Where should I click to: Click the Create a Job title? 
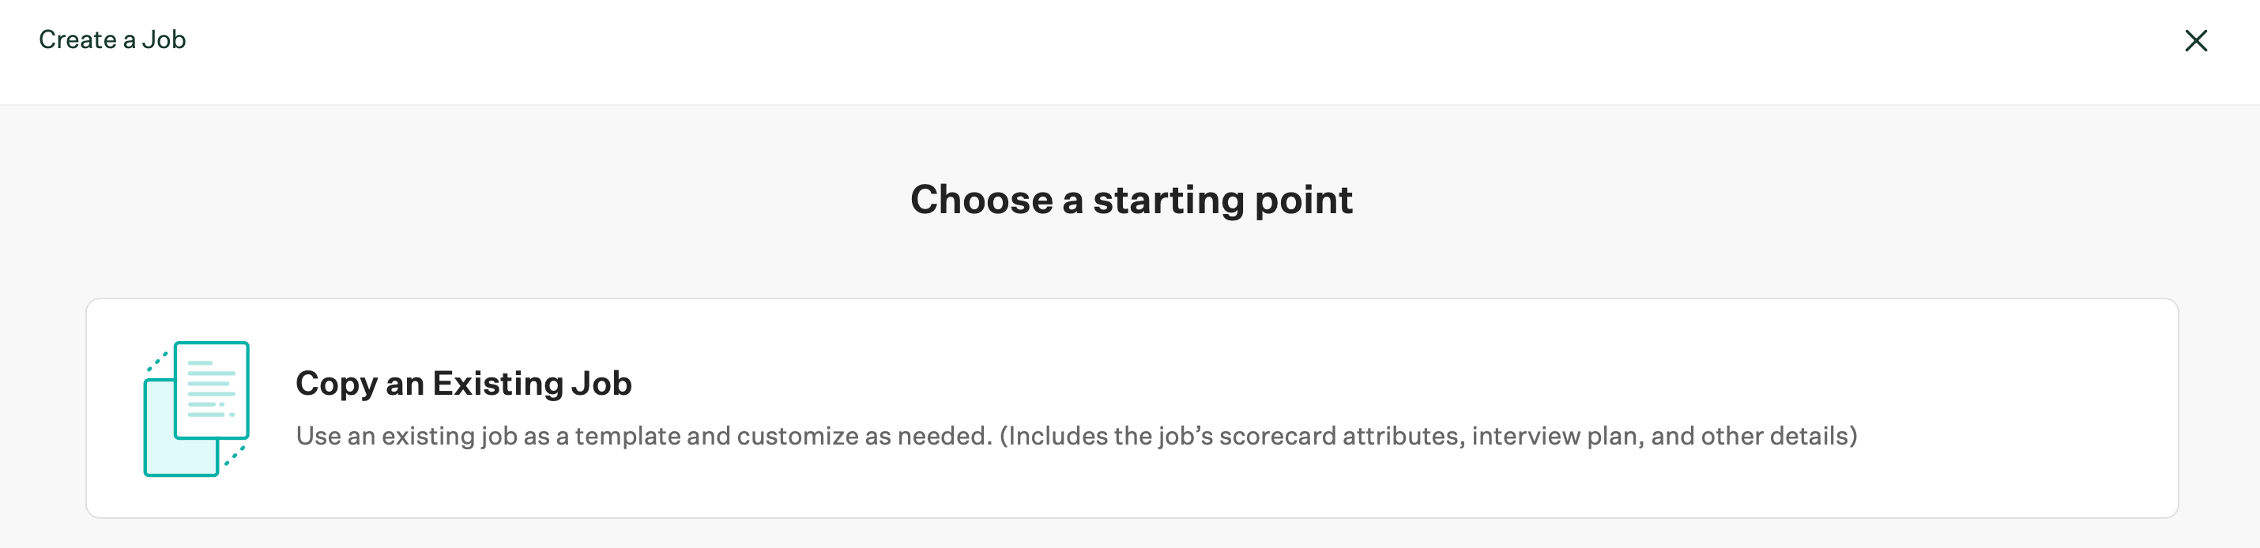113,39
